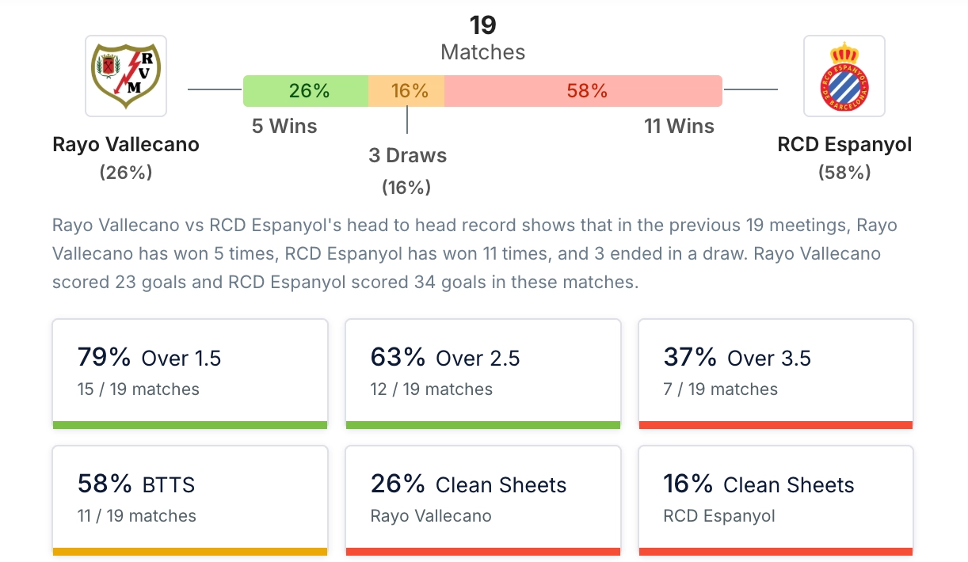Click the 5 Wins label
The width and height of the screenshot is (968, 562).
(x=284, y=126)
